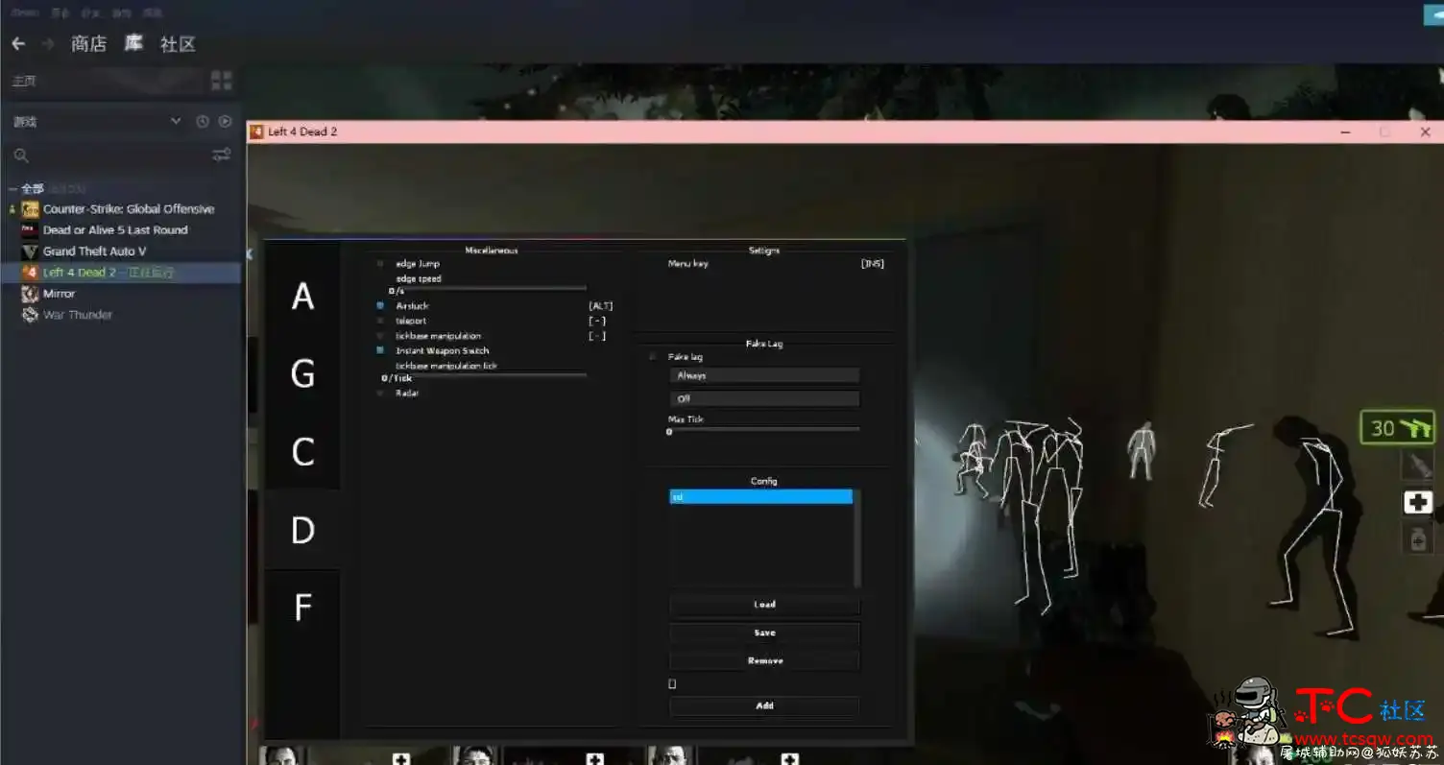The image size is (1444, 765).
Task: Select Dead or Alive 5 Last Round
Action: [115, 230]
